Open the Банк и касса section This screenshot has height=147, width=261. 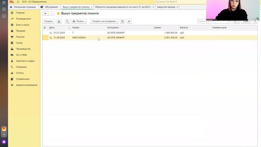pyautogui.click(x=22, y=25)
